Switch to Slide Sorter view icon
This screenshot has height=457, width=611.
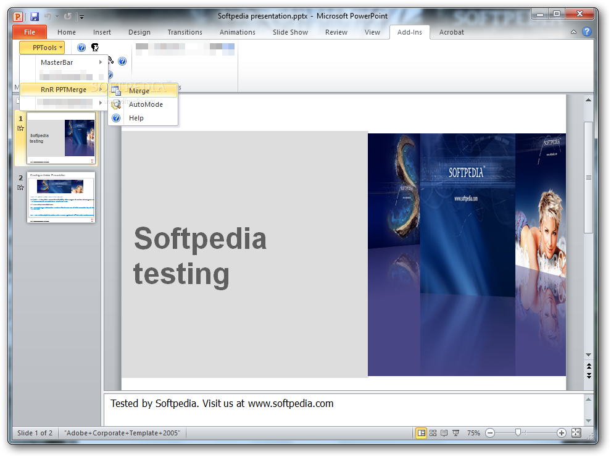click(x=433, y=433)
